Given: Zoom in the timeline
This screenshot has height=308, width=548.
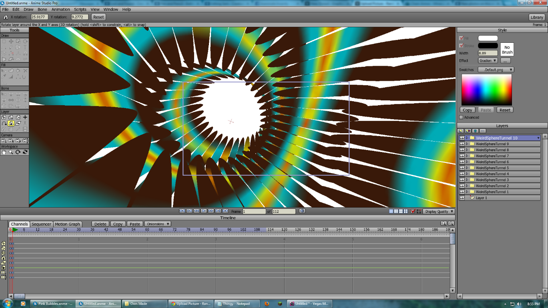Looking at the screenshot, I should (x=451, y=224).
